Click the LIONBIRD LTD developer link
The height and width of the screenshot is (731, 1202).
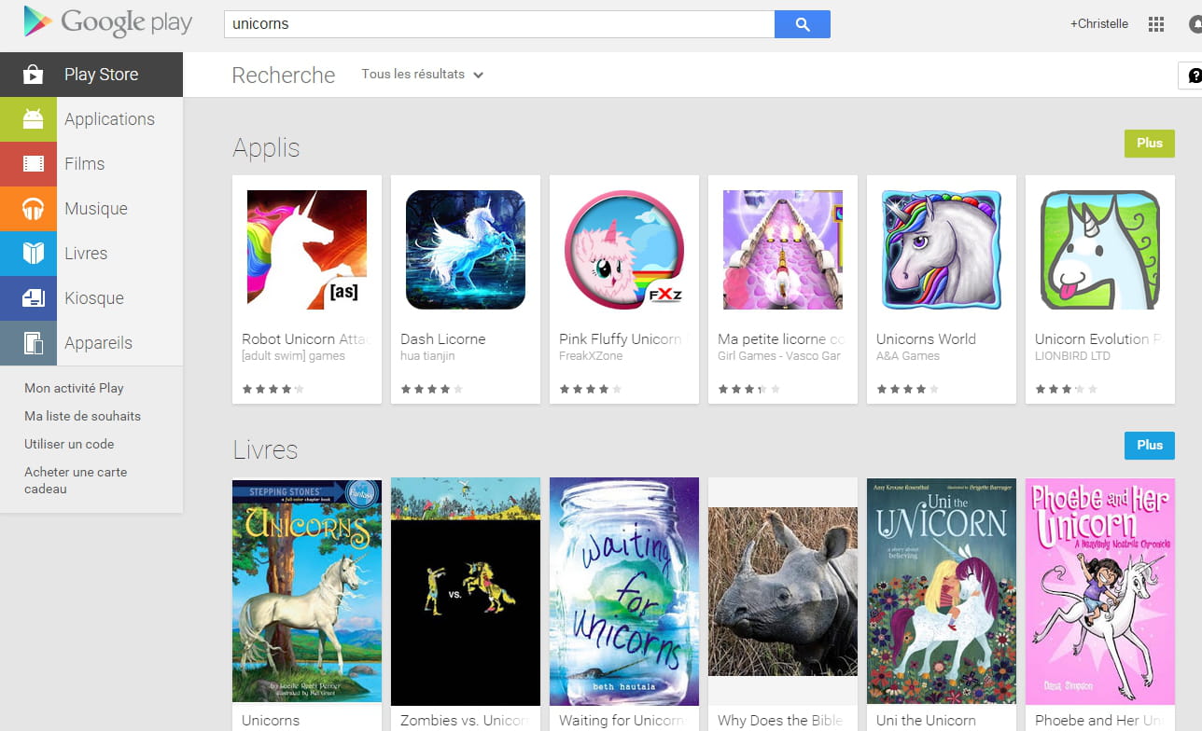pyautogui.click(x=1072, y=356)
